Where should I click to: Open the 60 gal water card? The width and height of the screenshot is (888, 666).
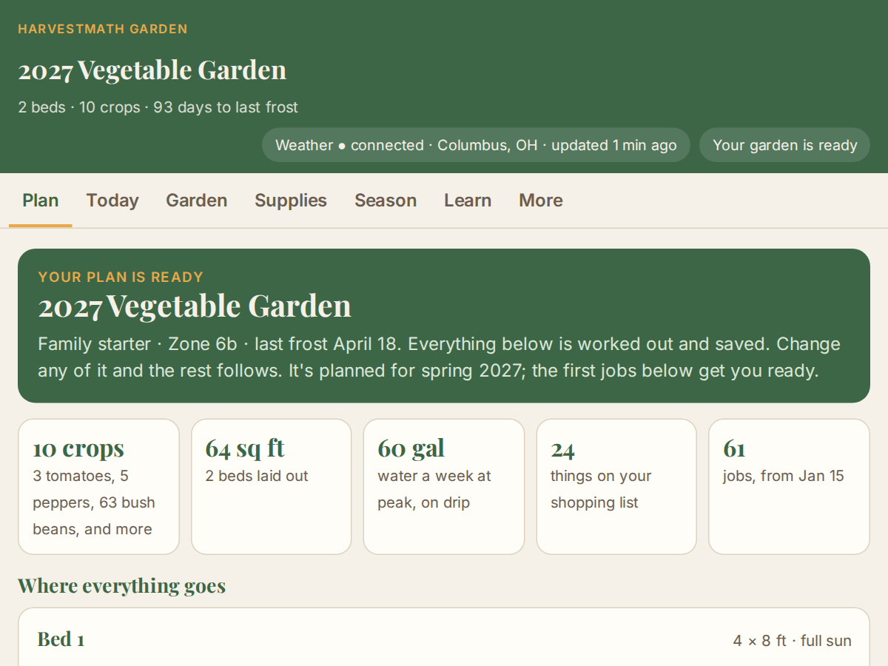pyautogui.click(x=444, y=487)
